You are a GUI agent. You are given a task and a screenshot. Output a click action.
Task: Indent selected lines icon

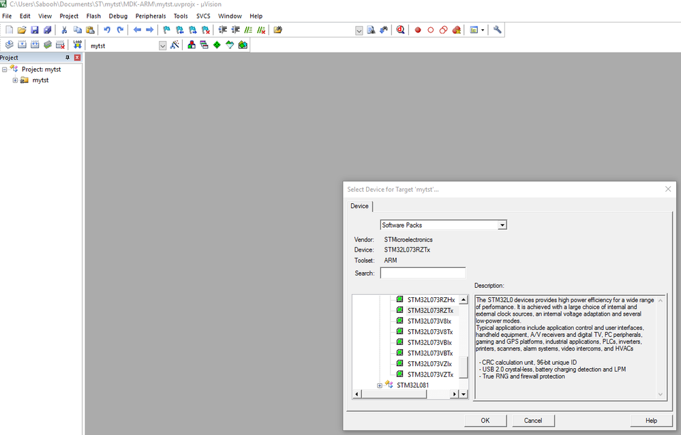coord(222,30)
